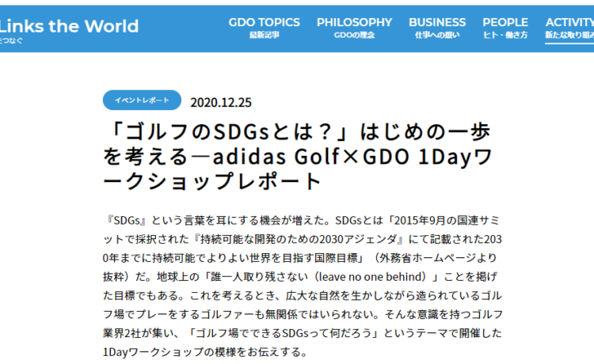Open the GDO TOPICS menu item
Image resolution: width=594 pixels, height=364 pixels.
tap(264, 22)
